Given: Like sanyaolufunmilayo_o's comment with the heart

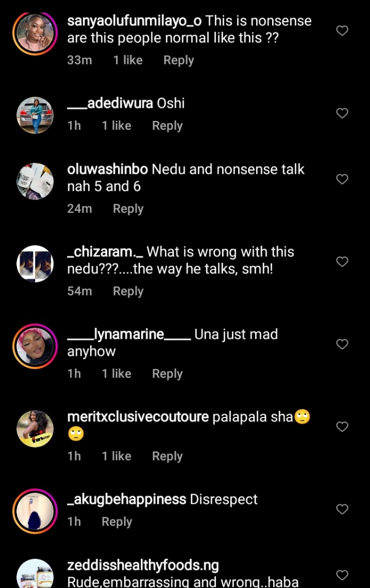Looking at the screenshot, I should point(342,31).
